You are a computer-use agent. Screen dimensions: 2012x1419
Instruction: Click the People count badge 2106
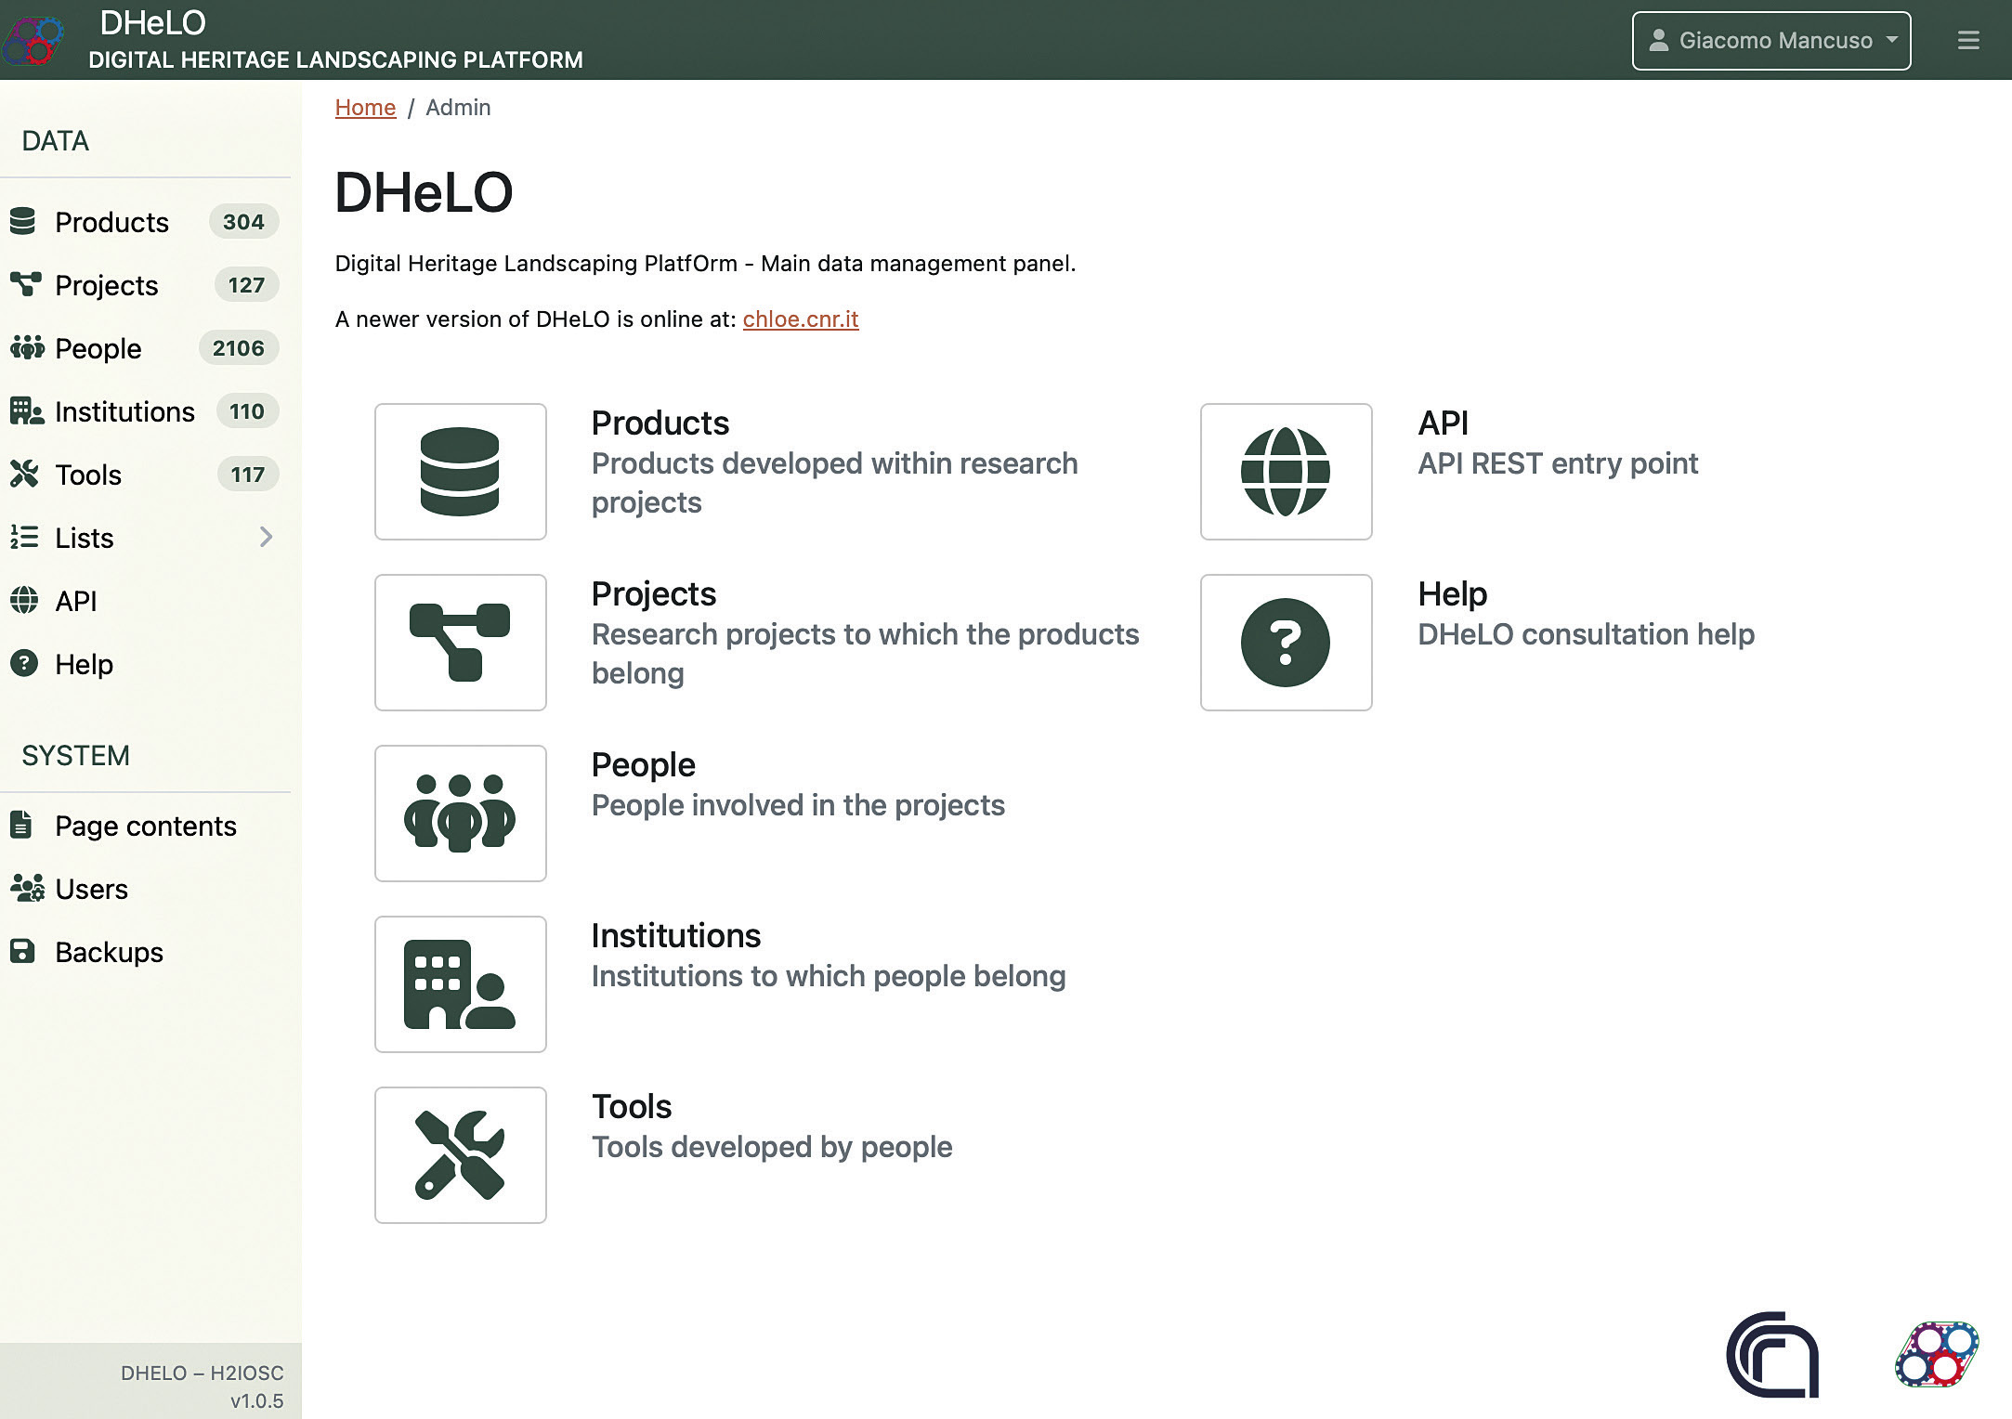pyautogui.click(x=238, y=348)
